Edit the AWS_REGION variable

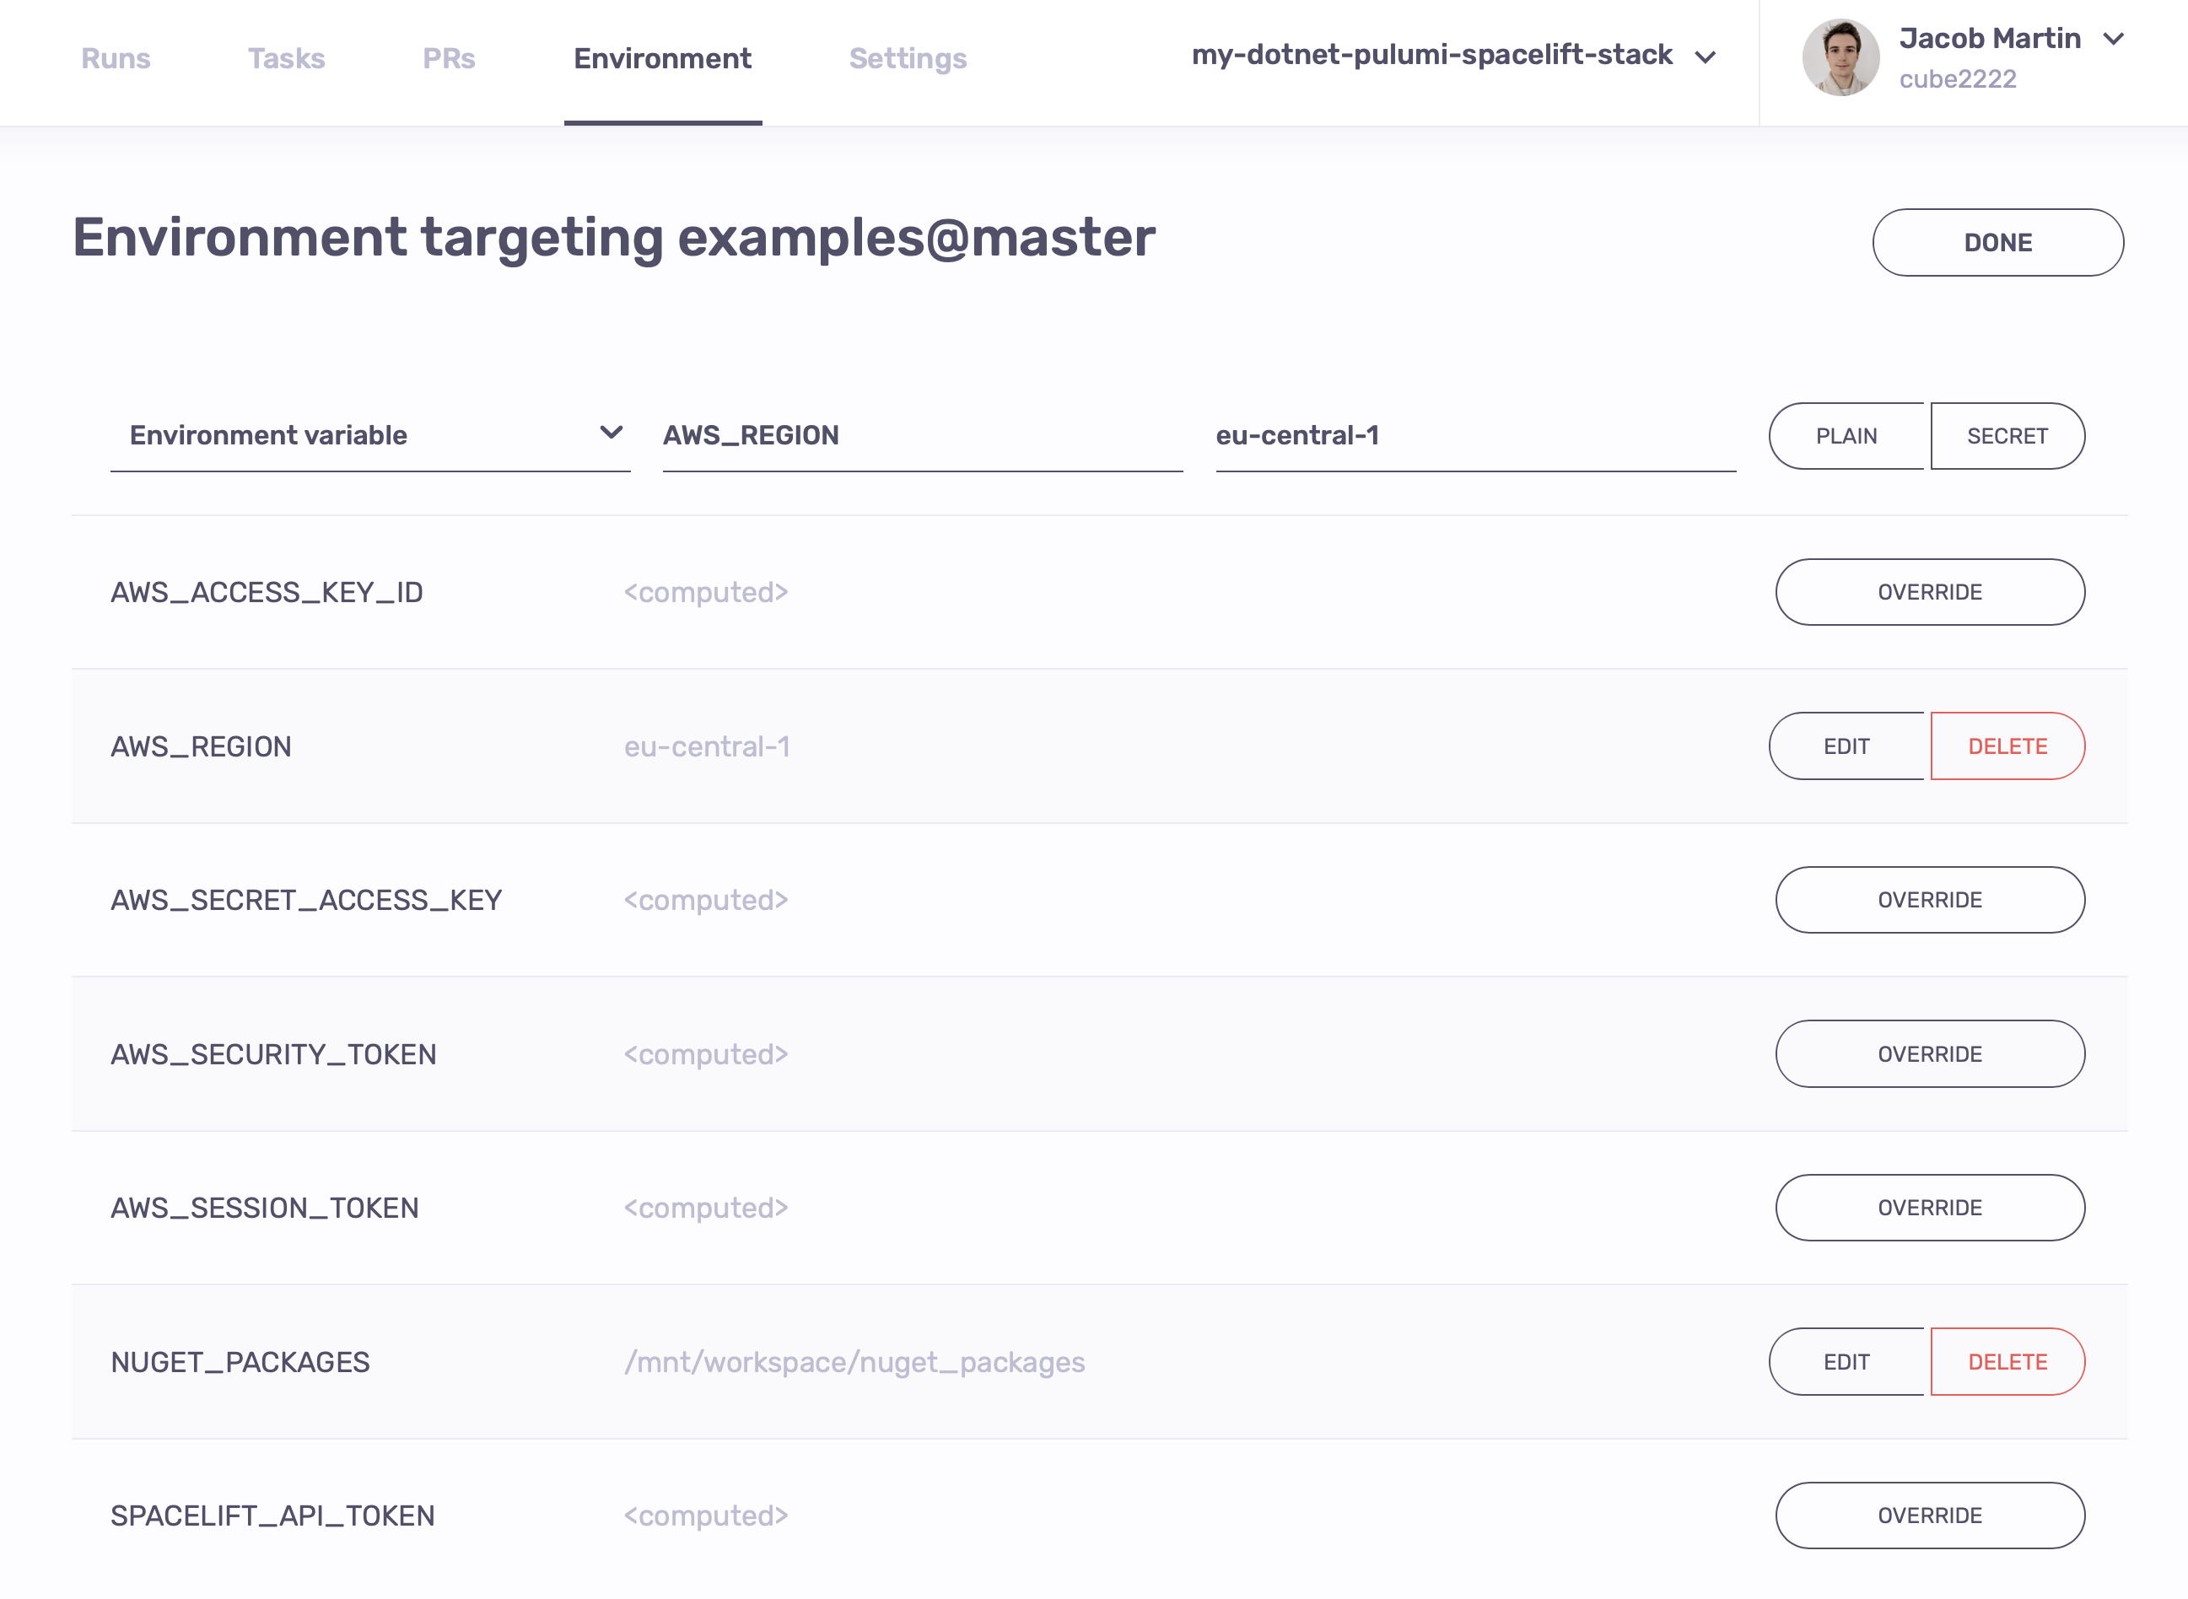[1846, 746]
